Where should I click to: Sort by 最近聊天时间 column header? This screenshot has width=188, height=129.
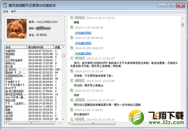pos(40,47)
